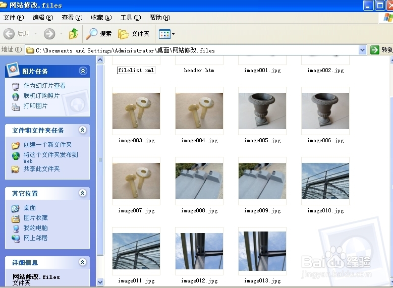The width and height of the screenshot is (393, 288).
Task: Expand the address bar dropdown
Action: (362, 50)
